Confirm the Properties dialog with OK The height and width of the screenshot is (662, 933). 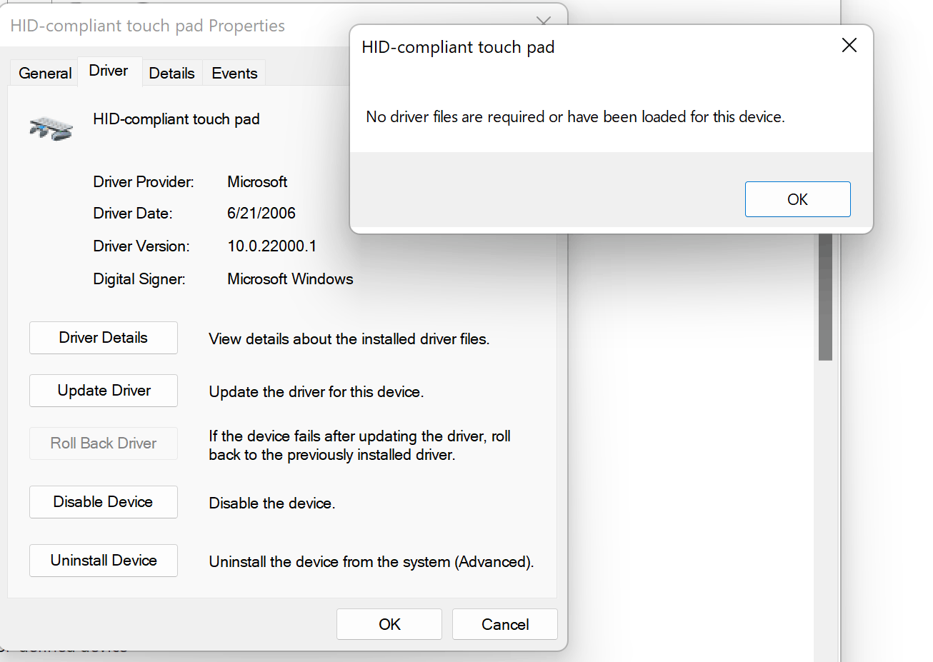coord(389,623)
